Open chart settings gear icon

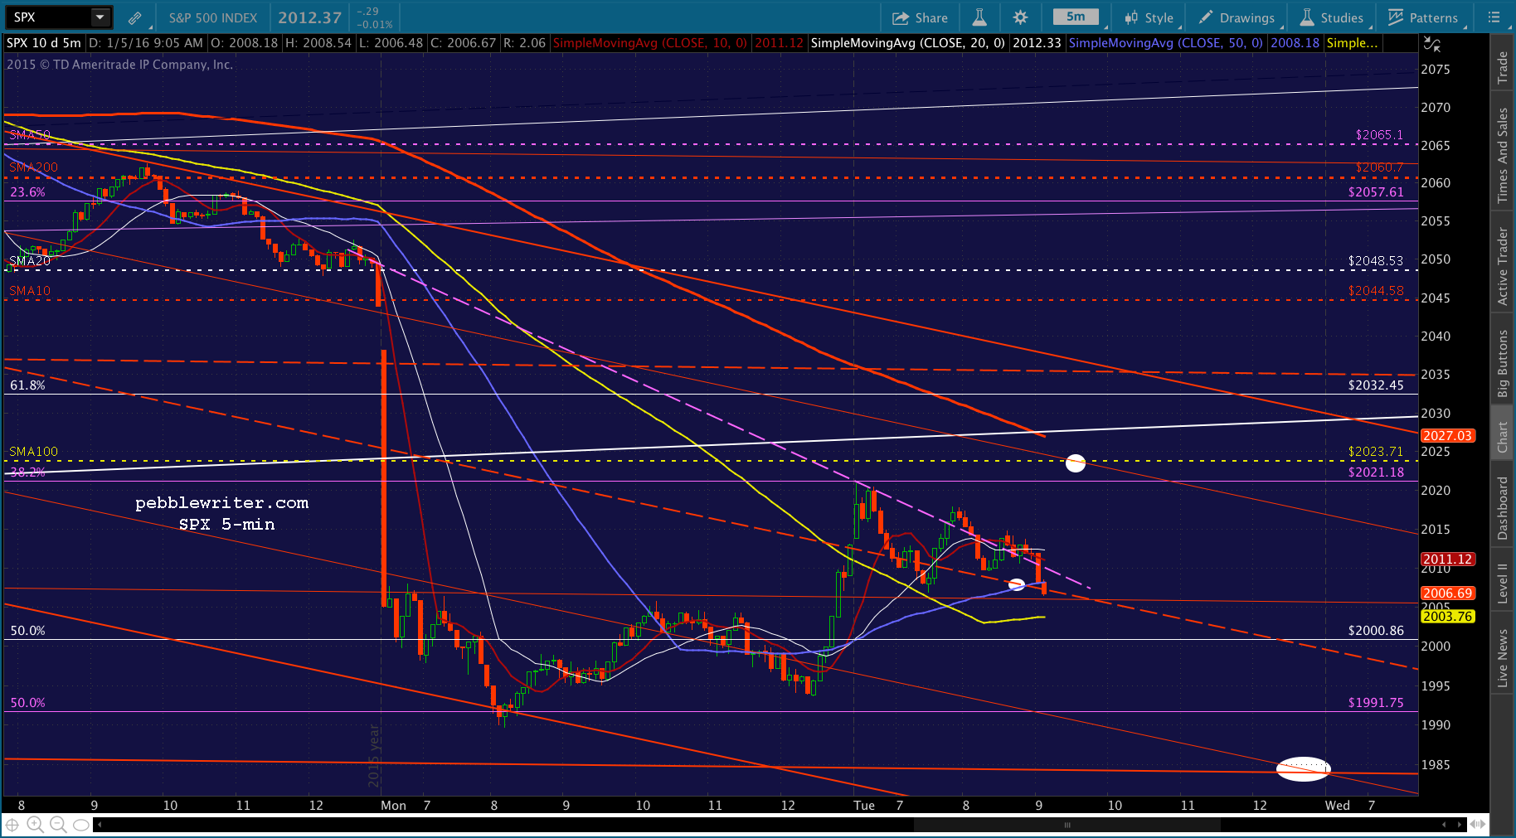[1020, 17]
